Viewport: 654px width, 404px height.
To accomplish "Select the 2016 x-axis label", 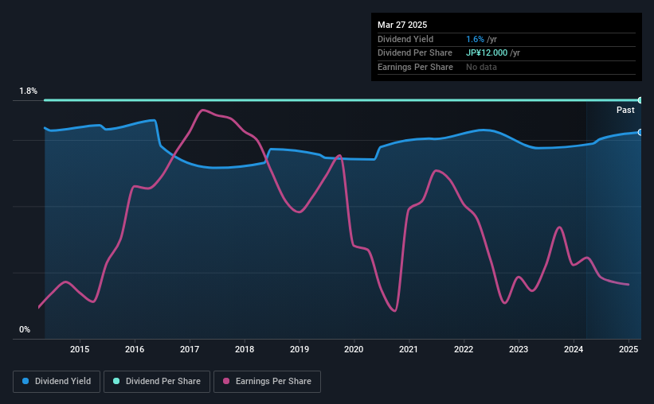I will [135, 349].
